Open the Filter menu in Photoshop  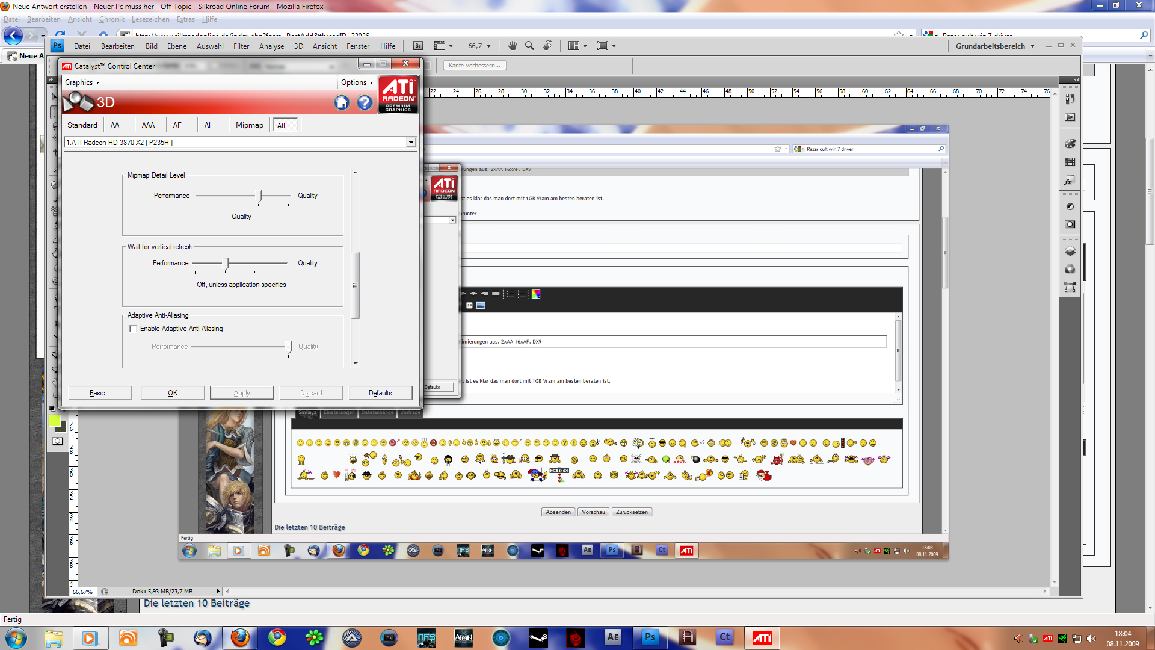241,46
